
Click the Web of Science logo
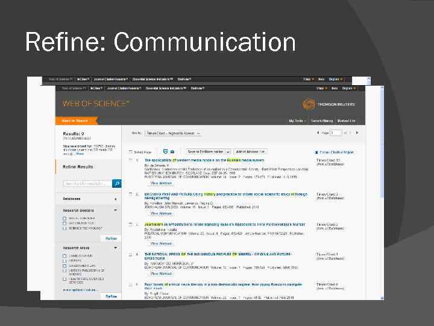(x=96, y=104)
